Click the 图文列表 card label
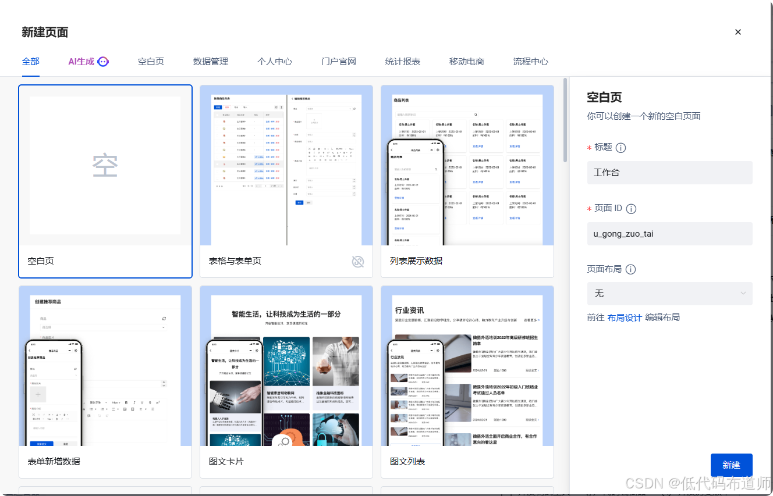The image size is (773, 496). click(407, 462)
